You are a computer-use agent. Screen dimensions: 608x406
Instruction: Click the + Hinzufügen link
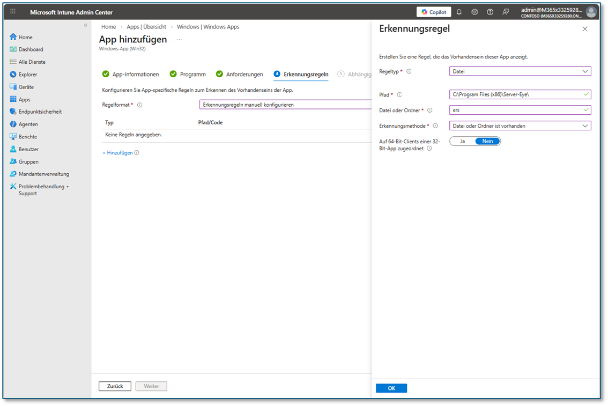[x=117, y=153]
